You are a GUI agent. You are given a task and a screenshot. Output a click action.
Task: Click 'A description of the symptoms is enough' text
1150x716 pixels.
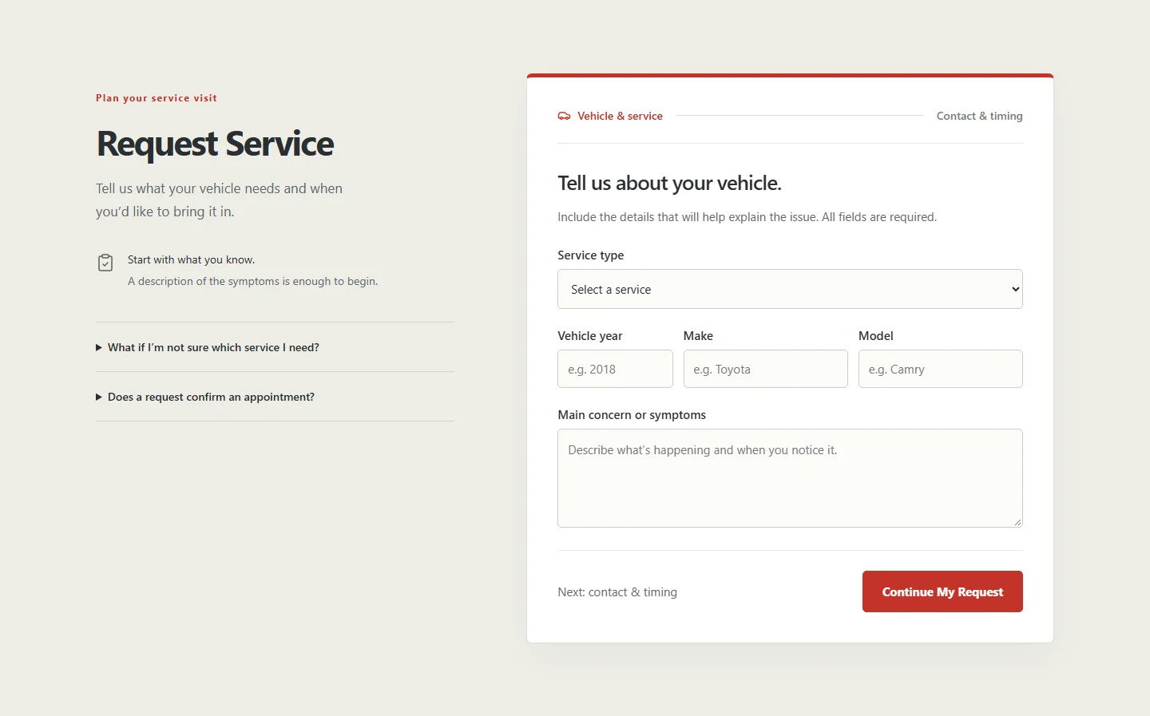point(252,281)
